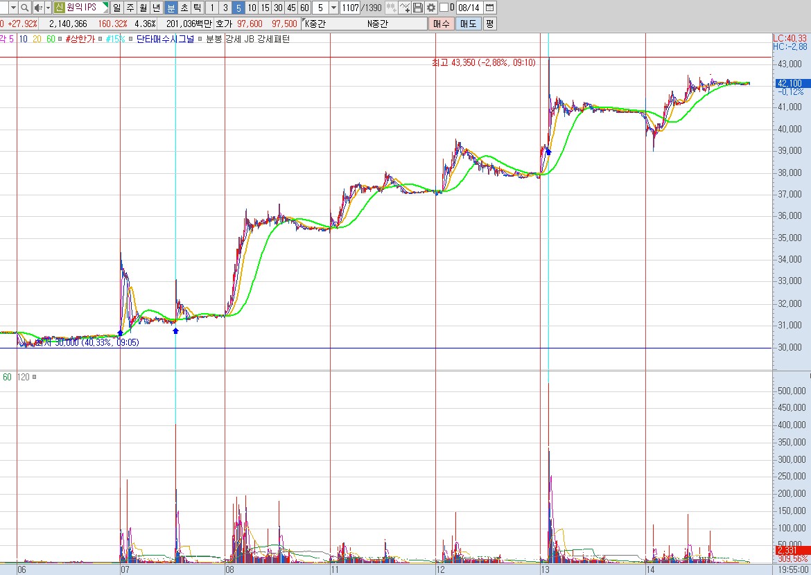Set interval to 30 minutes
Image resolution: width=811 pixels, height=575 pixels.
pos(278,8)
